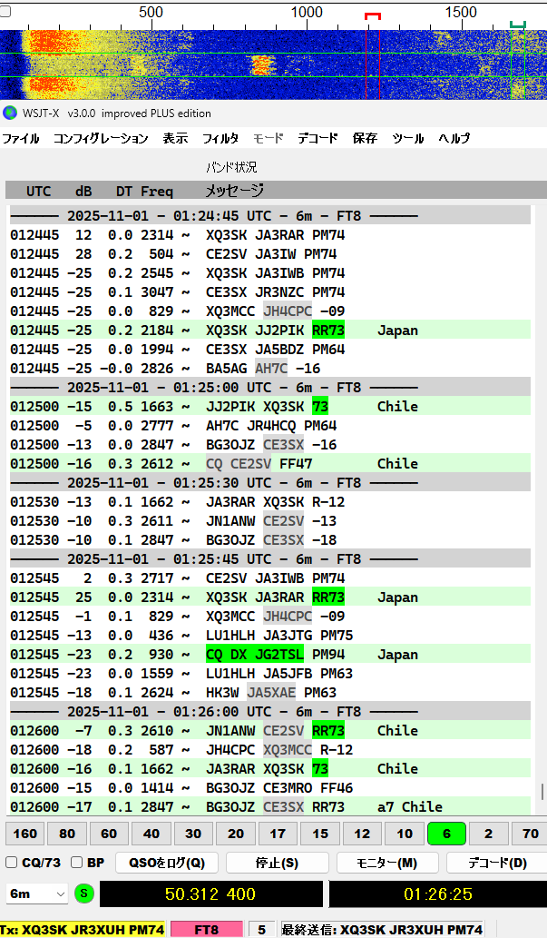Select the 10 meter band button
Image resolution: width=547 pixels, height=938 pixels.
404,834
